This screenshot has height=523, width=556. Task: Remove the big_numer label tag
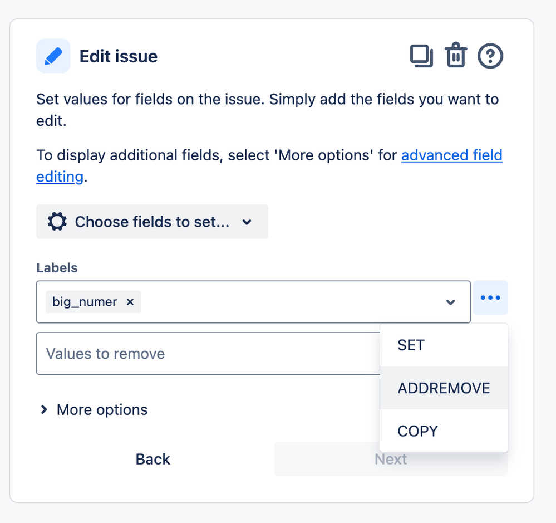[130, 302]
